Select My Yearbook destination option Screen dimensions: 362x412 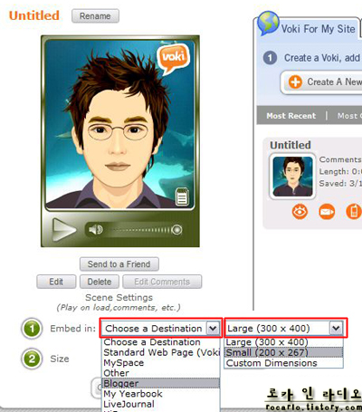(161, 394)
